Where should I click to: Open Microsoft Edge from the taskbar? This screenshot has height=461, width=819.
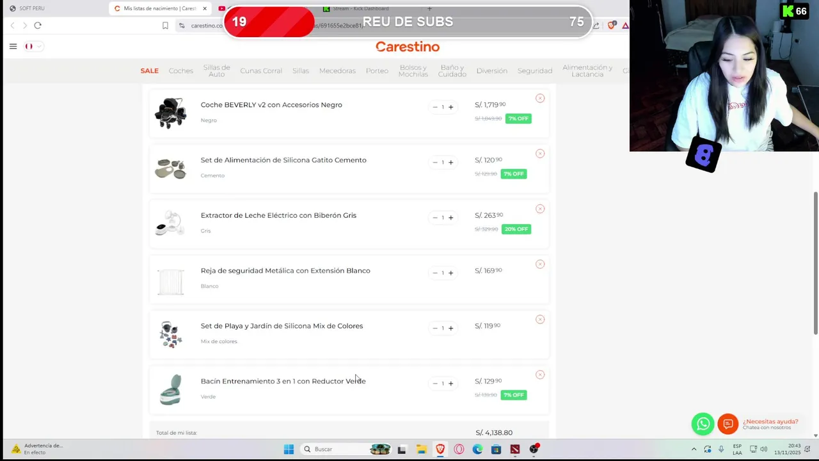(x=477, y=449)
